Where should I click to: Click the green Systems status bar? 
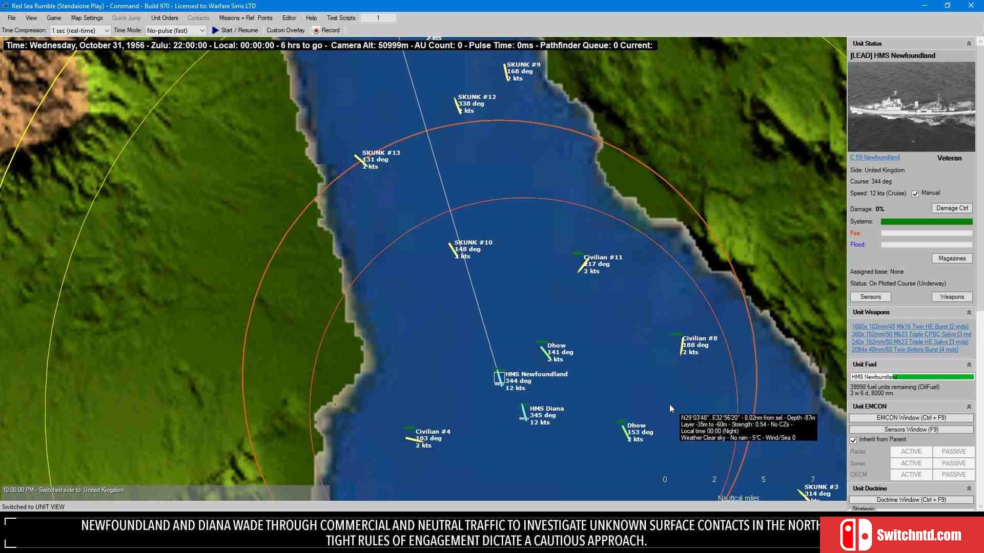(x=926, y=222)
